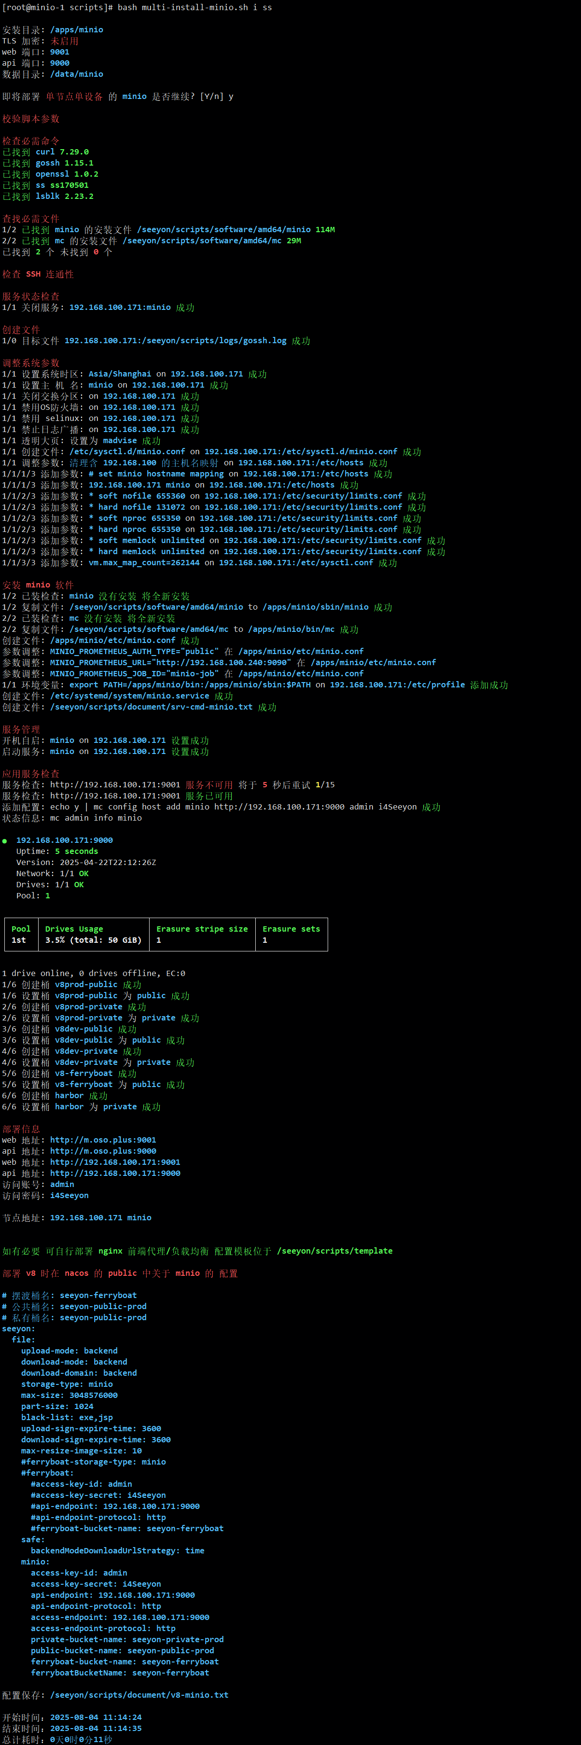Viewport: 581px width, 1745px height.
Task: Click the start time '2025-08-04 11:14:24'
Action: pos(96,1717)
